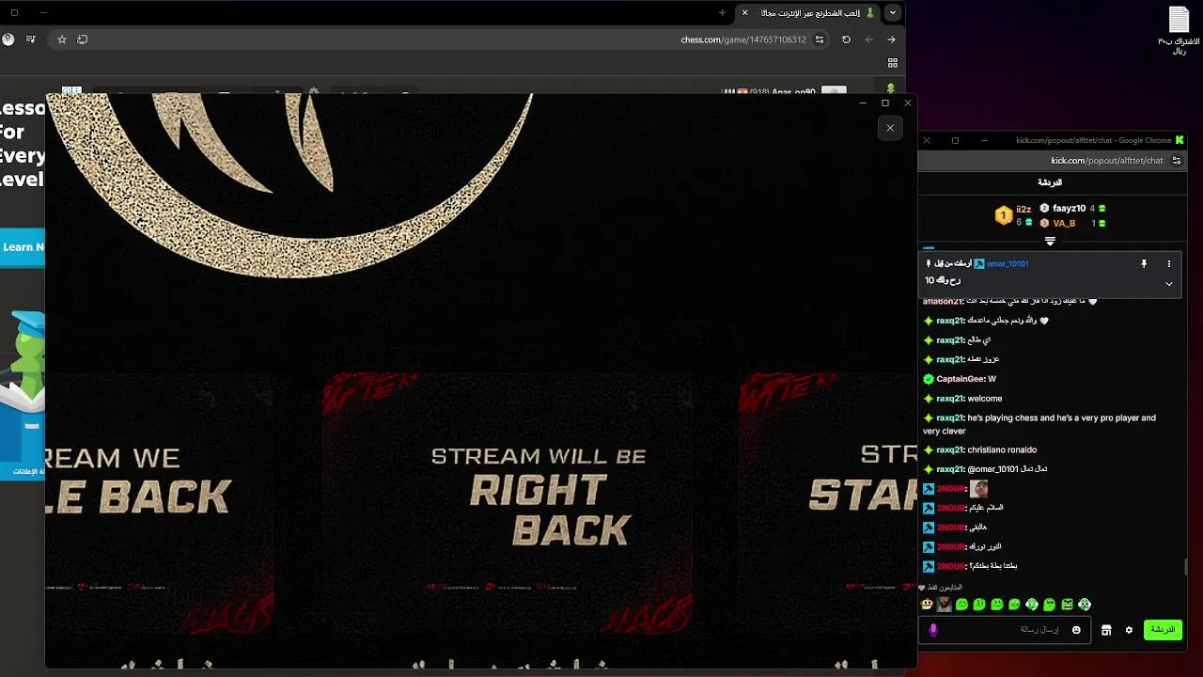Image resolution: width=1203 pixels, height=677 pixels.
Task: Click the kick.com popout chat address
Action: (1106, 161)
